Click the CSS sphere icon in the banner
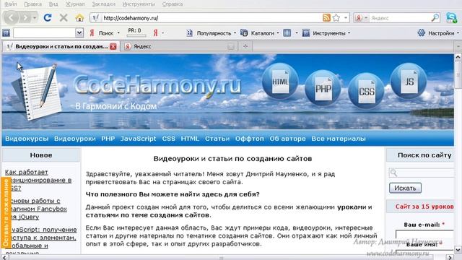This screenshot has height=260, width=462. [366, 91]
